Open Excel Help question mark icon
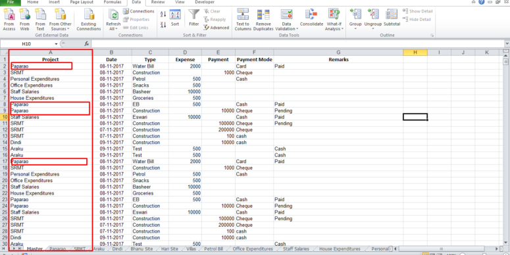Image resolution: width=510 pixels, height=255 pixels. [x=481, y=2]
